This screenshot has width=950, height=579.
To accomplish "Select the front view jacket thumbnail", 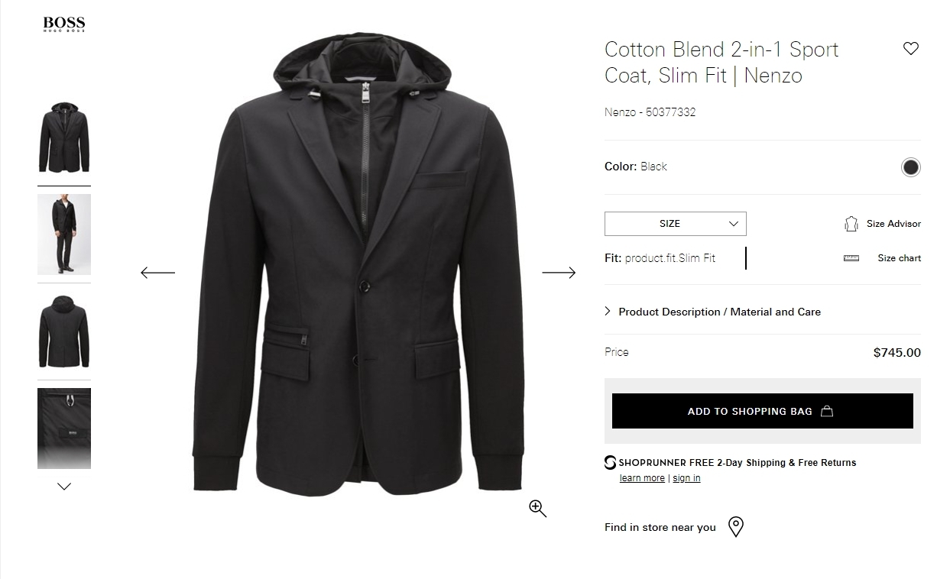I will tap(64, 137).
